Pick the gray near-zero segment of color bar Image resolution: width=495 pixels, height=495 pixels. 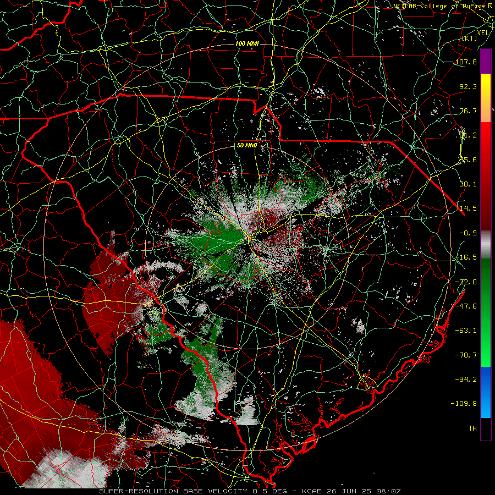point(486,245)
